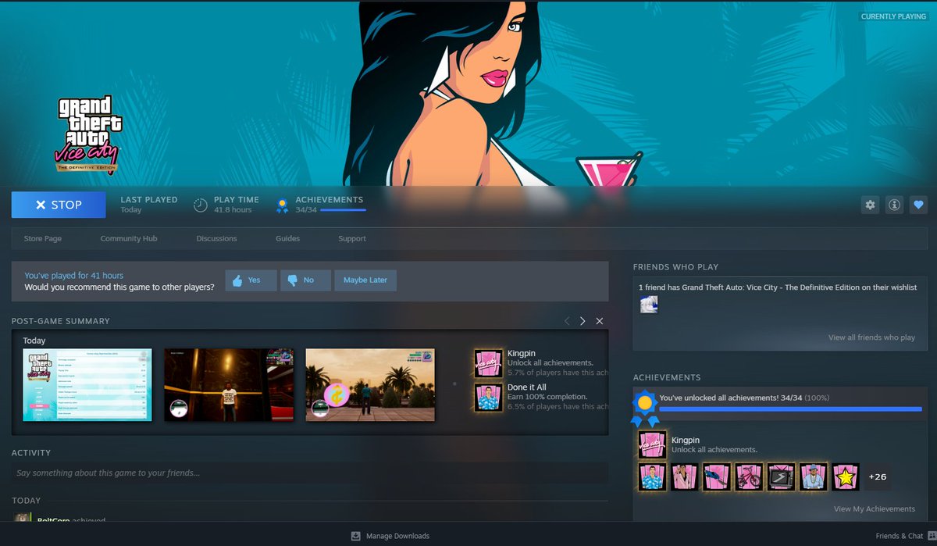The image size is (937, 546).
Task: Click the thumbs down icon
Action: coord(293,280)
